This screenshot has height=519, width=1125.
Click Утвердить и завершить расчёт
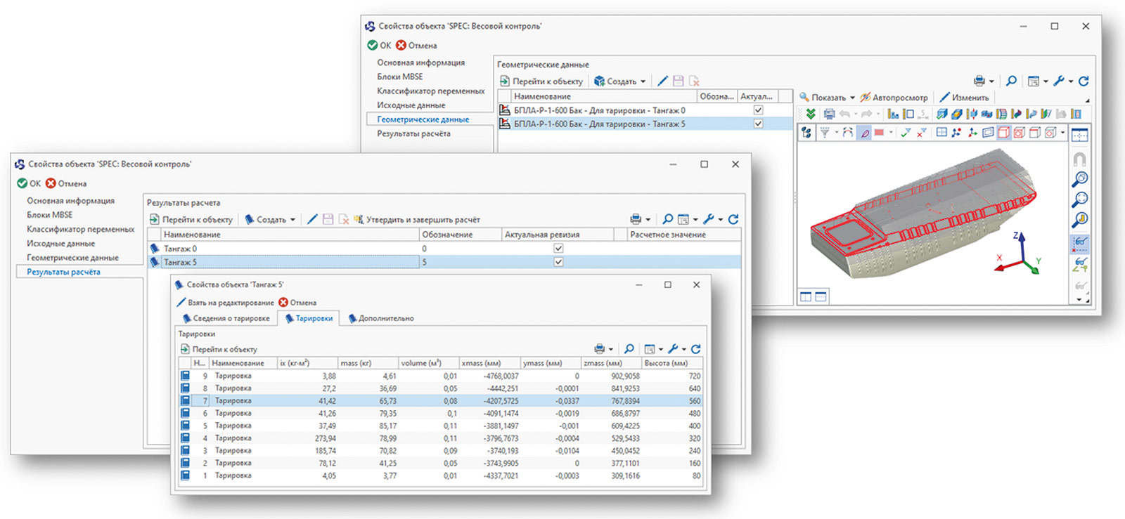[x=416, y=219]
